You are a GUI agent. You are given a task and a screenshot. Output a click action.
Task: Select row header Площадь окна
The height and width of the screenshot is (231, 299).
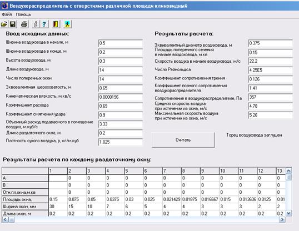click(25, 199)
